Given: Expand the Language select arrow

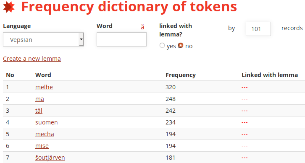Looking at the screenshot, I should (81, 39).
